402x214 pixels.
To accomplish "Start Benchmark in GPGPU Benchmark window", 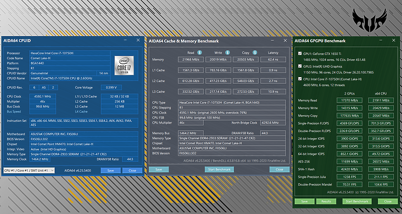I will 357,201.
